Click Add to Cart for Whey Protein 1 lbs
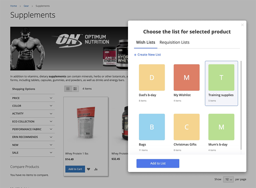 pos(75,169)
